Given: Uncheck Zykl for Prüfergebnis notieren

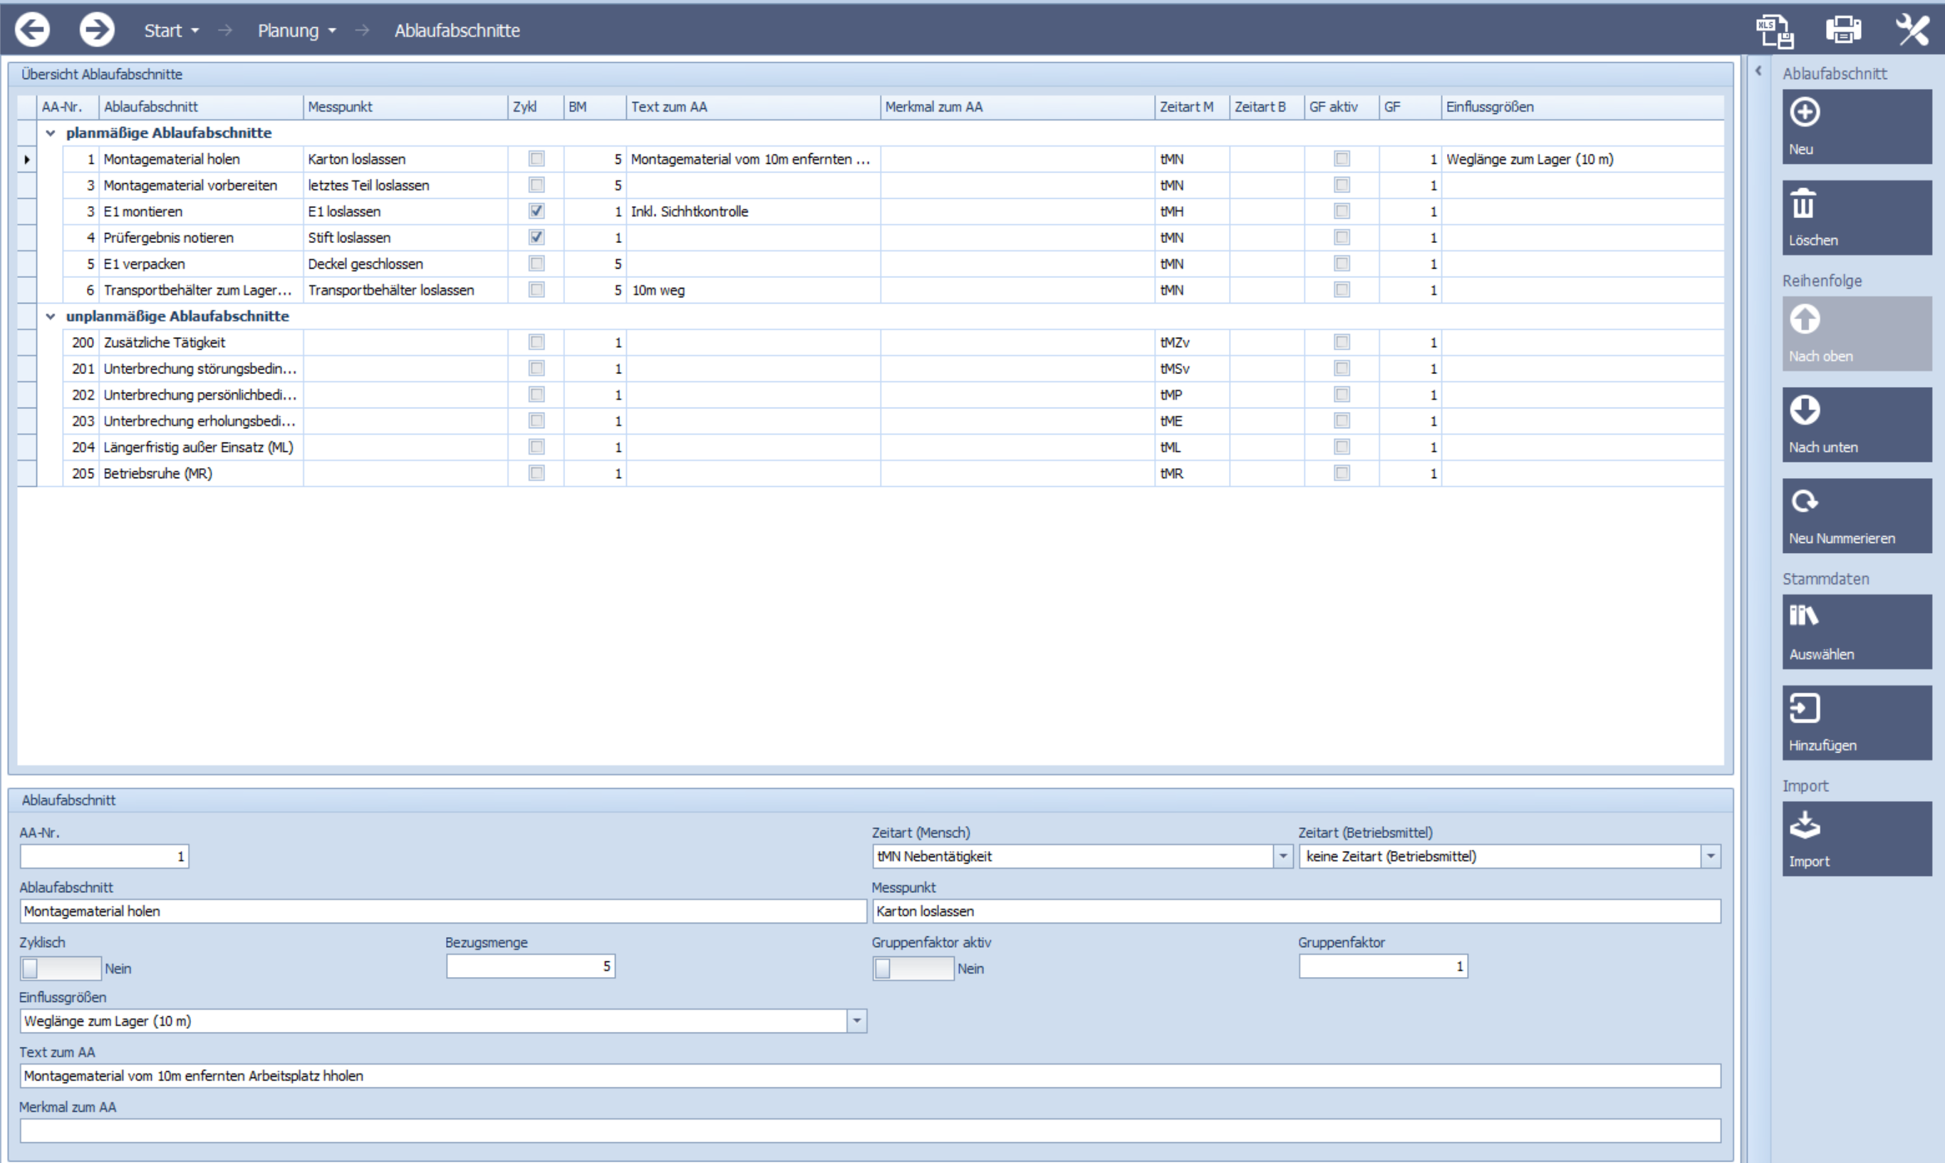Looking at the screenshot, I should coord(536,237).
